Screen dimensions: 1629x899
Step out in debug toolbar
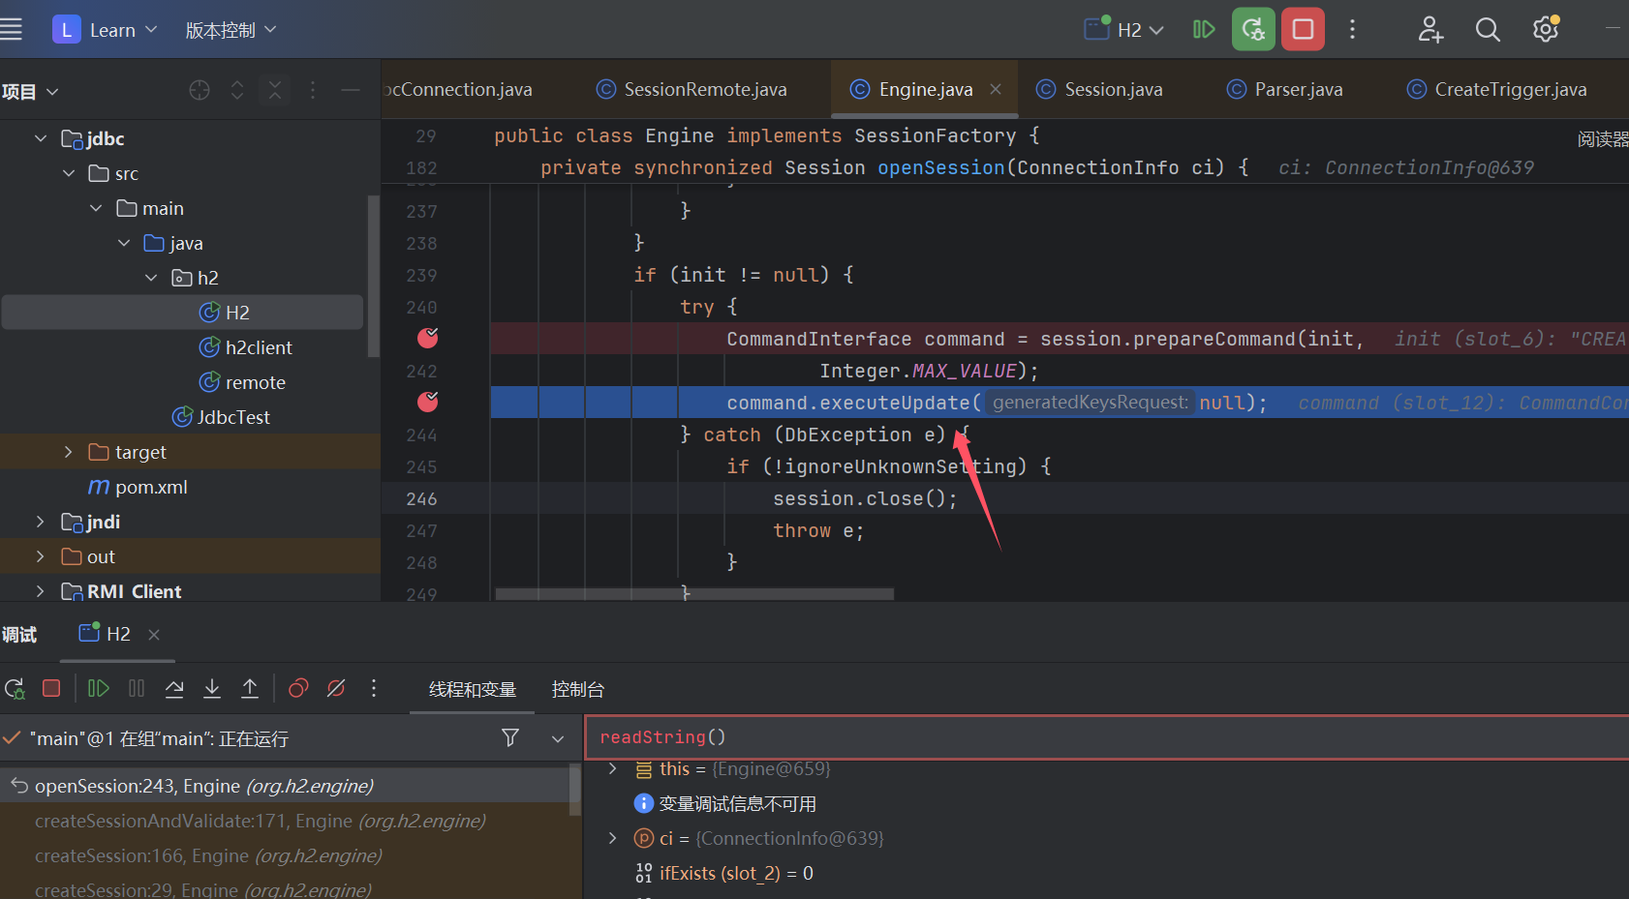point(250,688)
